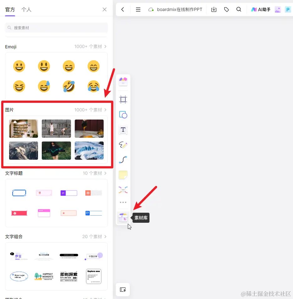Choose the blue outlined title box
This screenshot has width=293, height=299.
click(x=19, y=193)
